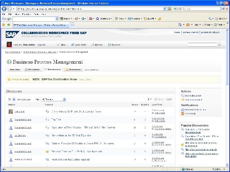Click the IE Print icon
The image size is (230, 172).
pyautogui.click(x=196, y=25)
